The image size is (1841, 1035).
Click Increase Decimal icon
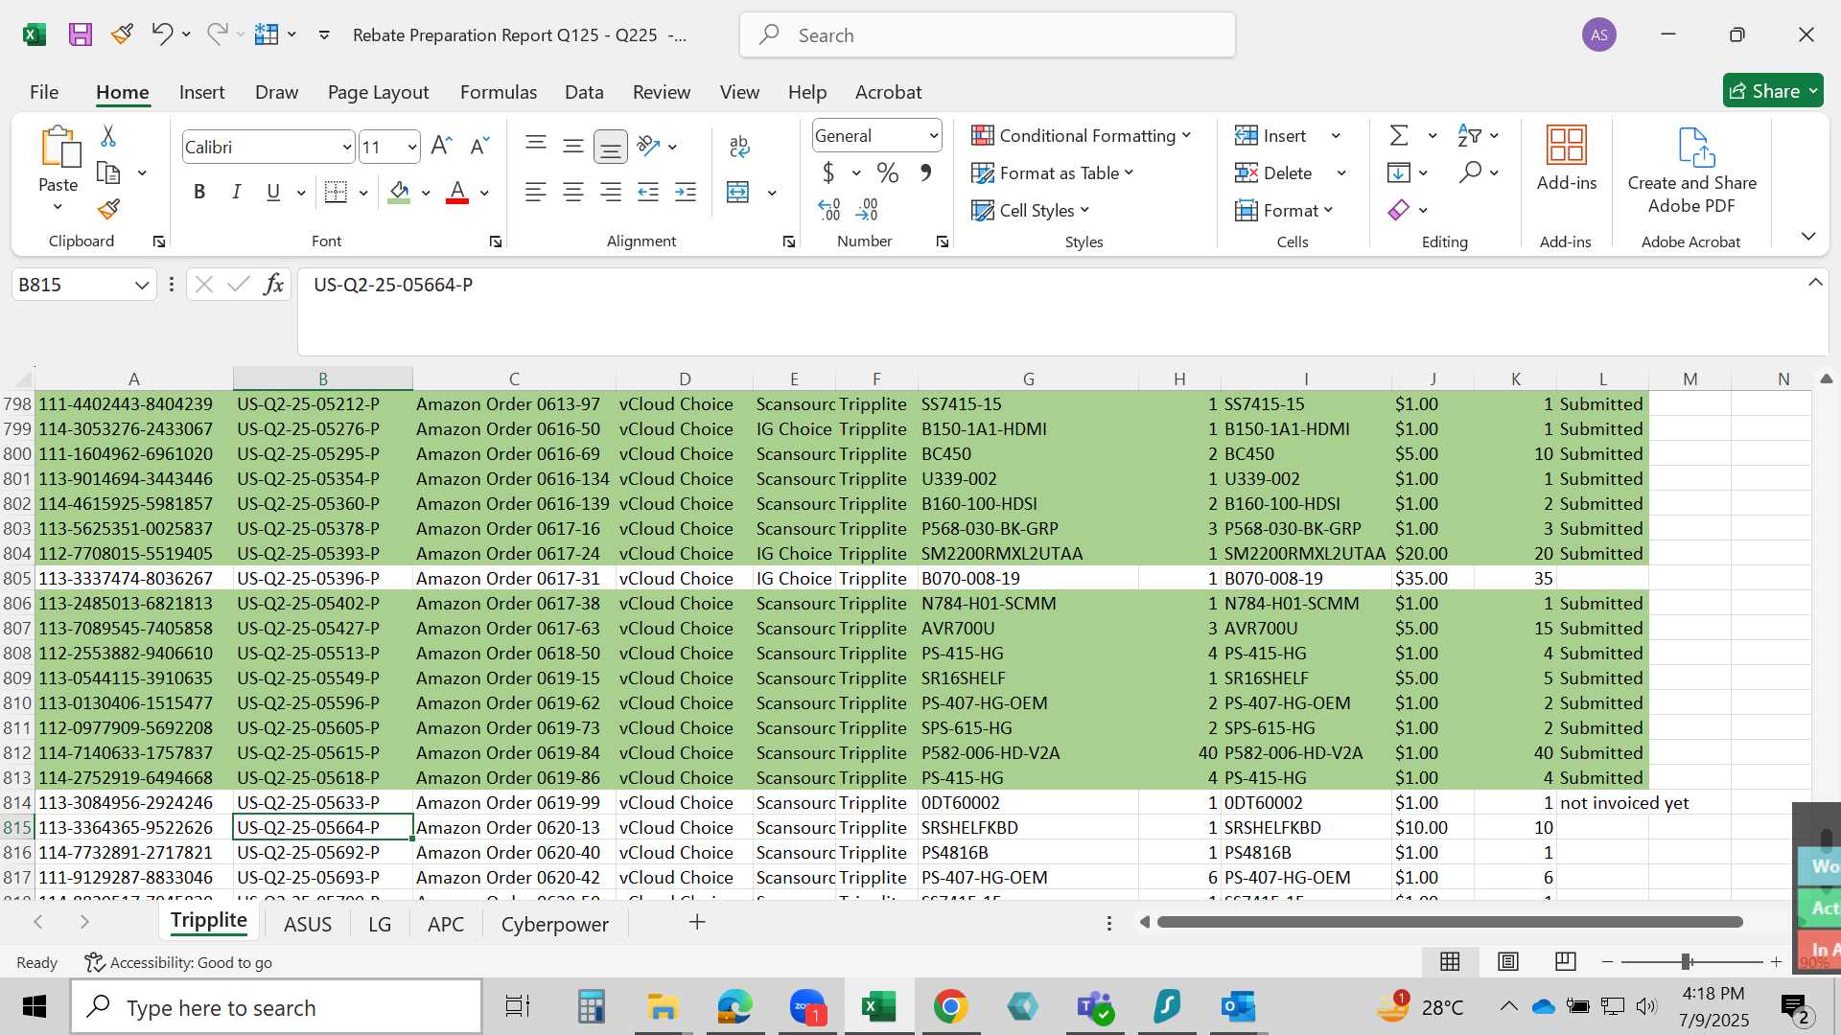(x=829, y=209)
